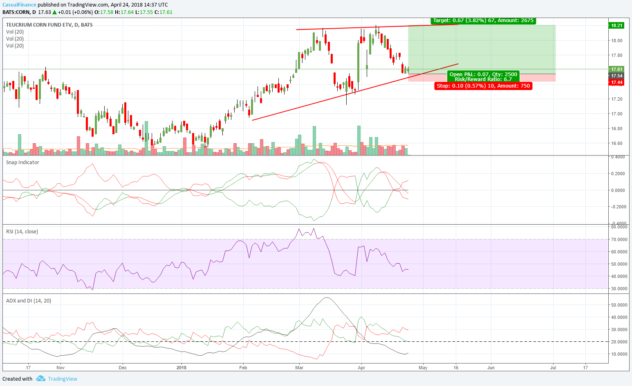This screenshot has width=632, height=386.
Task: Click the 2018 label on time axis
Action: 182,368
